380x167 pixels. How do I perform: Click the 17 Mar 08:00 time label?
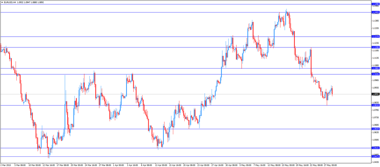pos(63,165)
